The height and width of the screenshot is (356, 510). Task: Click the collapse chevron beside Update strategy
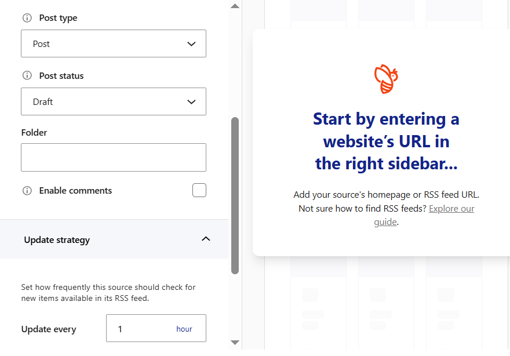[x=206, y=239]
